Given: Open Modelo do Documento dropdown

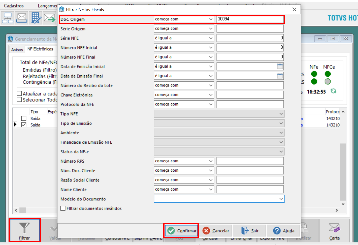Looking at the screenshot, I should (x=219, y=199).
